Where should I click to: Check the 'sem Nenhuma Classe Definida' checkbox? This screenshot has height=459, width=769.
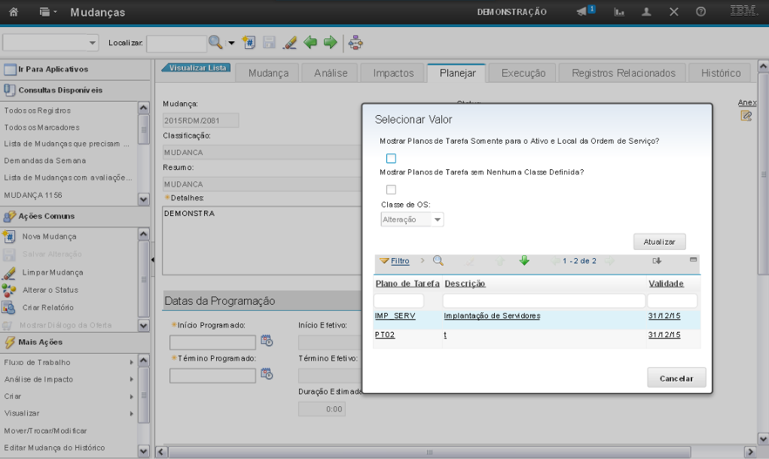pyautogui.click(x=391, y=190)
